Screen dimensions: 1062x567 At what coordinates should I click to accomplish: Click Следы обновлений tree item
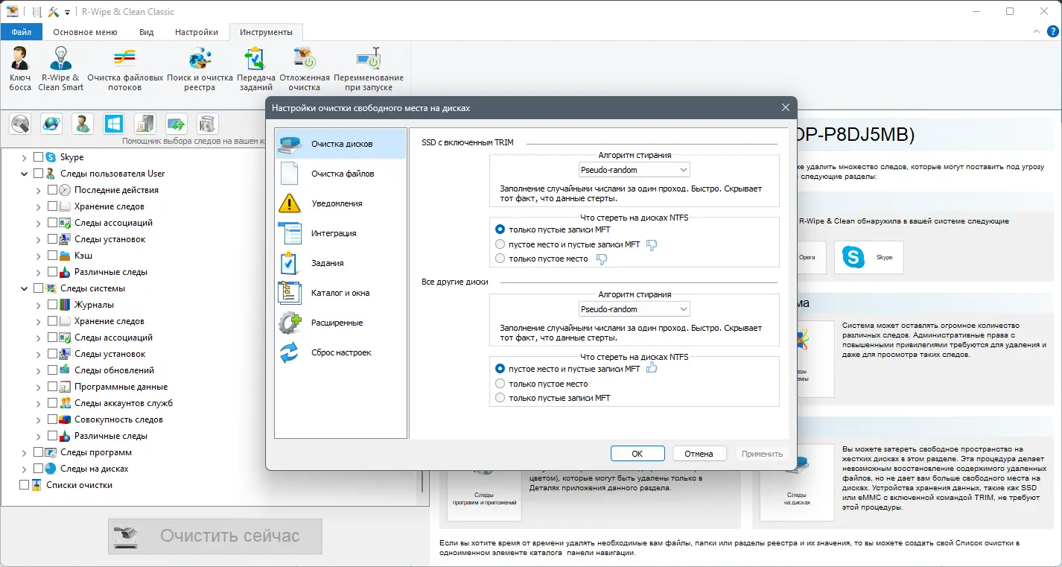[x=115, y=370]
